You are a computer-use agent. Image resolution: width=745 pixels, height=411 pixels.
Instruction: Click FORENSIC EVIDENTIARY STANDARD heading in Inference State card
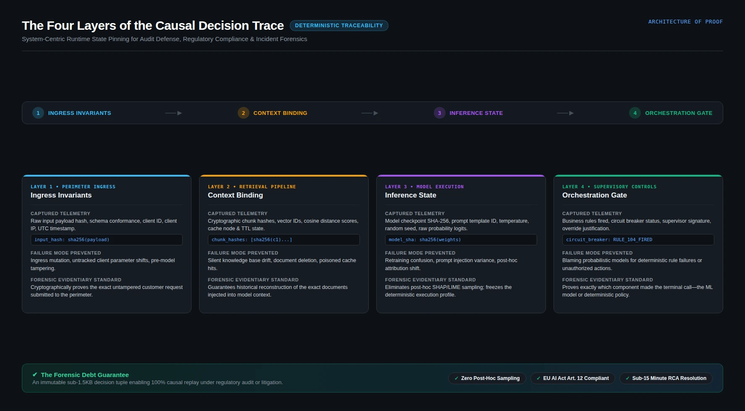(x=430, y=280)
